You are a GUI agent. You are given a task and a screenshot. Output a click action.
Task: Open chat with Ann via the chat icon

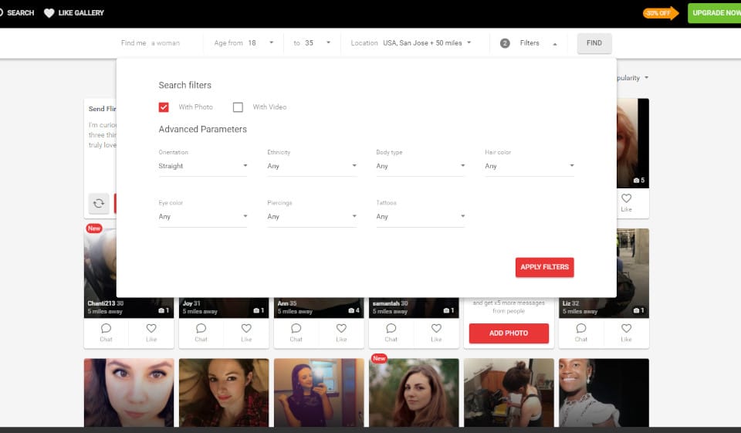(x=296, y=328)
